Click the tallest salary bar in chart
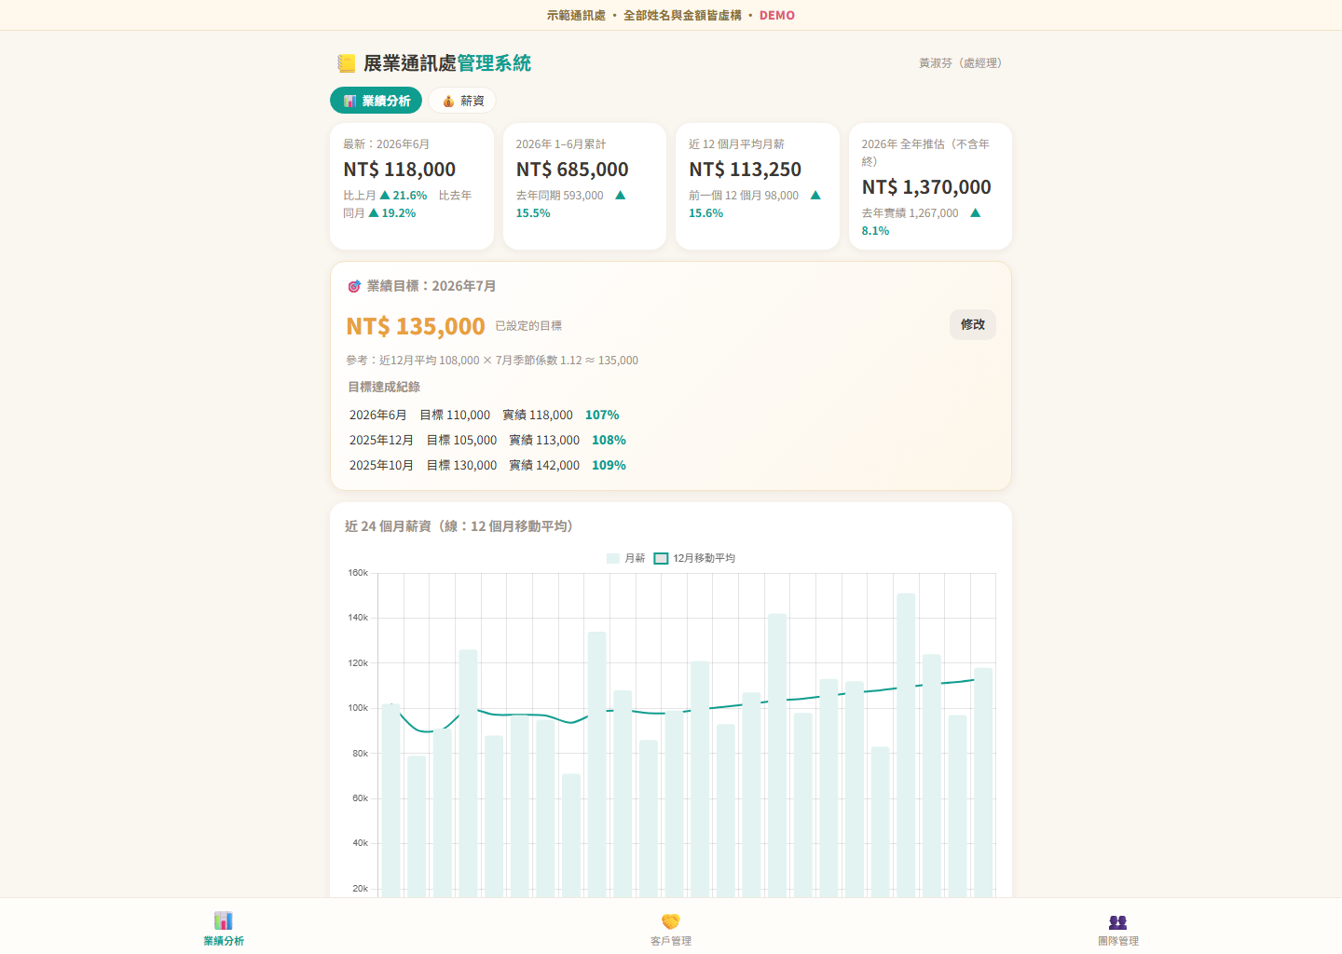Viewport: 1342px width, 954px height. pos(906,745)
